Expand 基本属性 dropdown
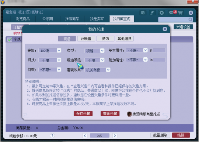 [137, 50]
